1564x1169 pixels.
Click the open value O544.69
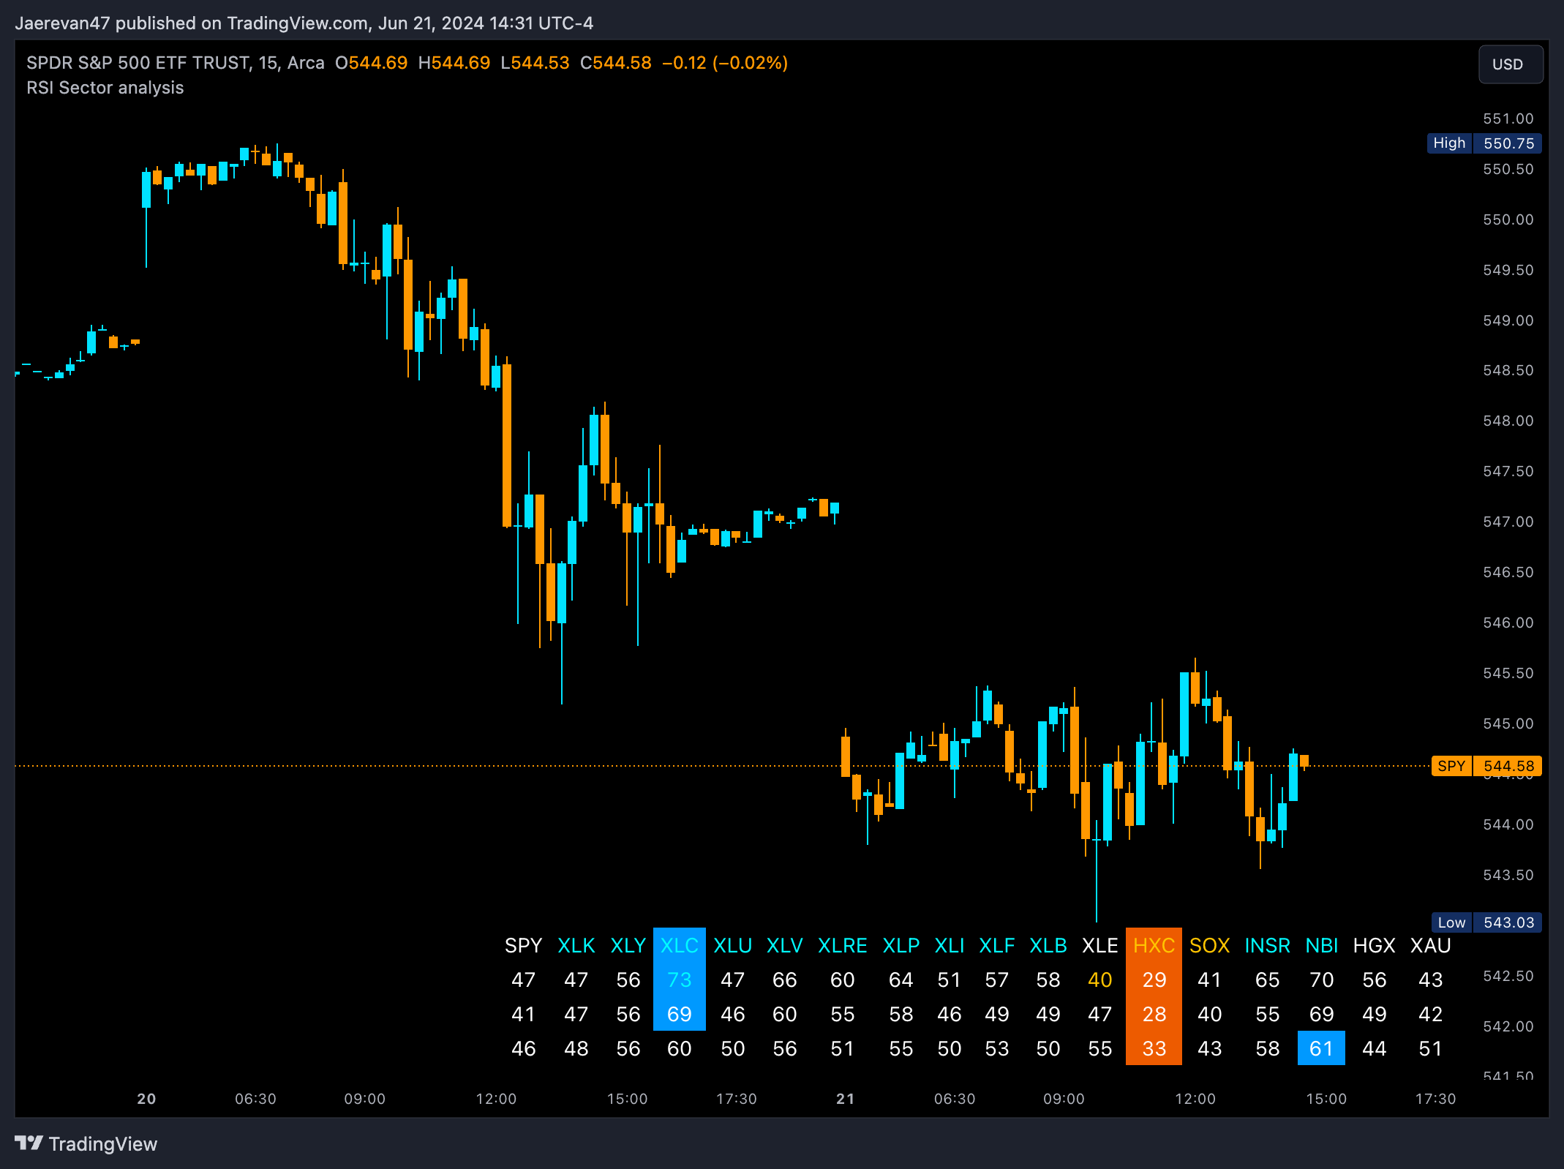click(x=372, y=63)
